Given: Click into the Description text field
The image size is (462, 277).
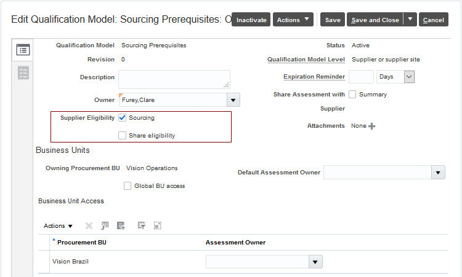Looking at the screenshot, I should (x=174, y=79).
